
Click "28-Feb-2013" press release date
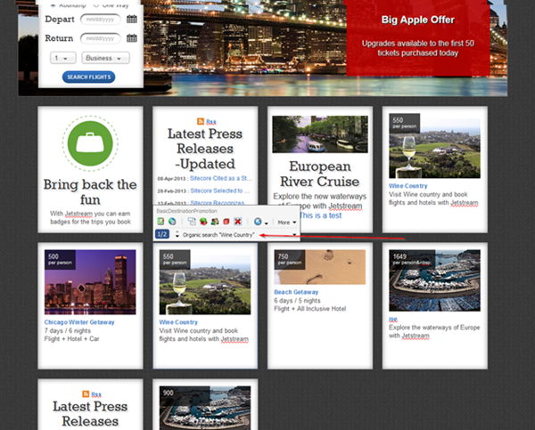coord(171,191)
